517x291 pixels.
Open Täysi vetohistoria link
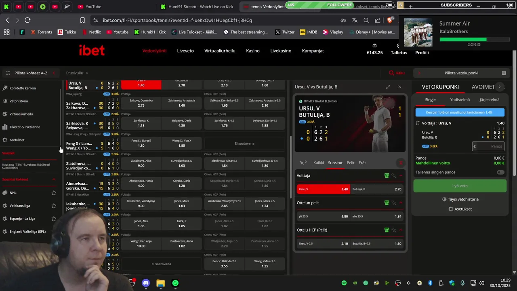460,199
